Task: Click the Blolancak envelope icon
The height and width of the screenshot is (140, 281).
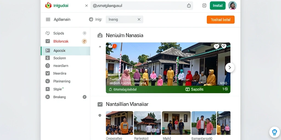Action: tap(48, 41)
